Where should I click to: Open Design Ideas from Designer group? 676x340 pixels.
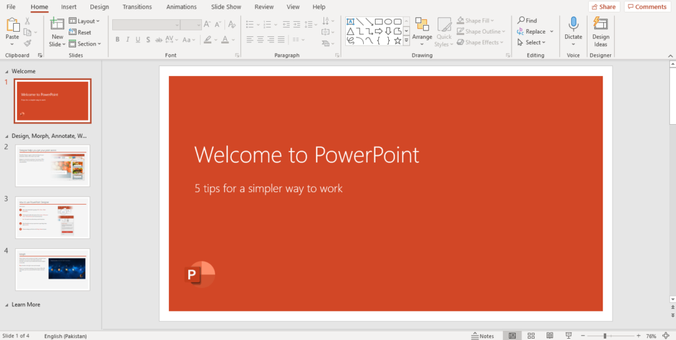[x=601, y=25]
